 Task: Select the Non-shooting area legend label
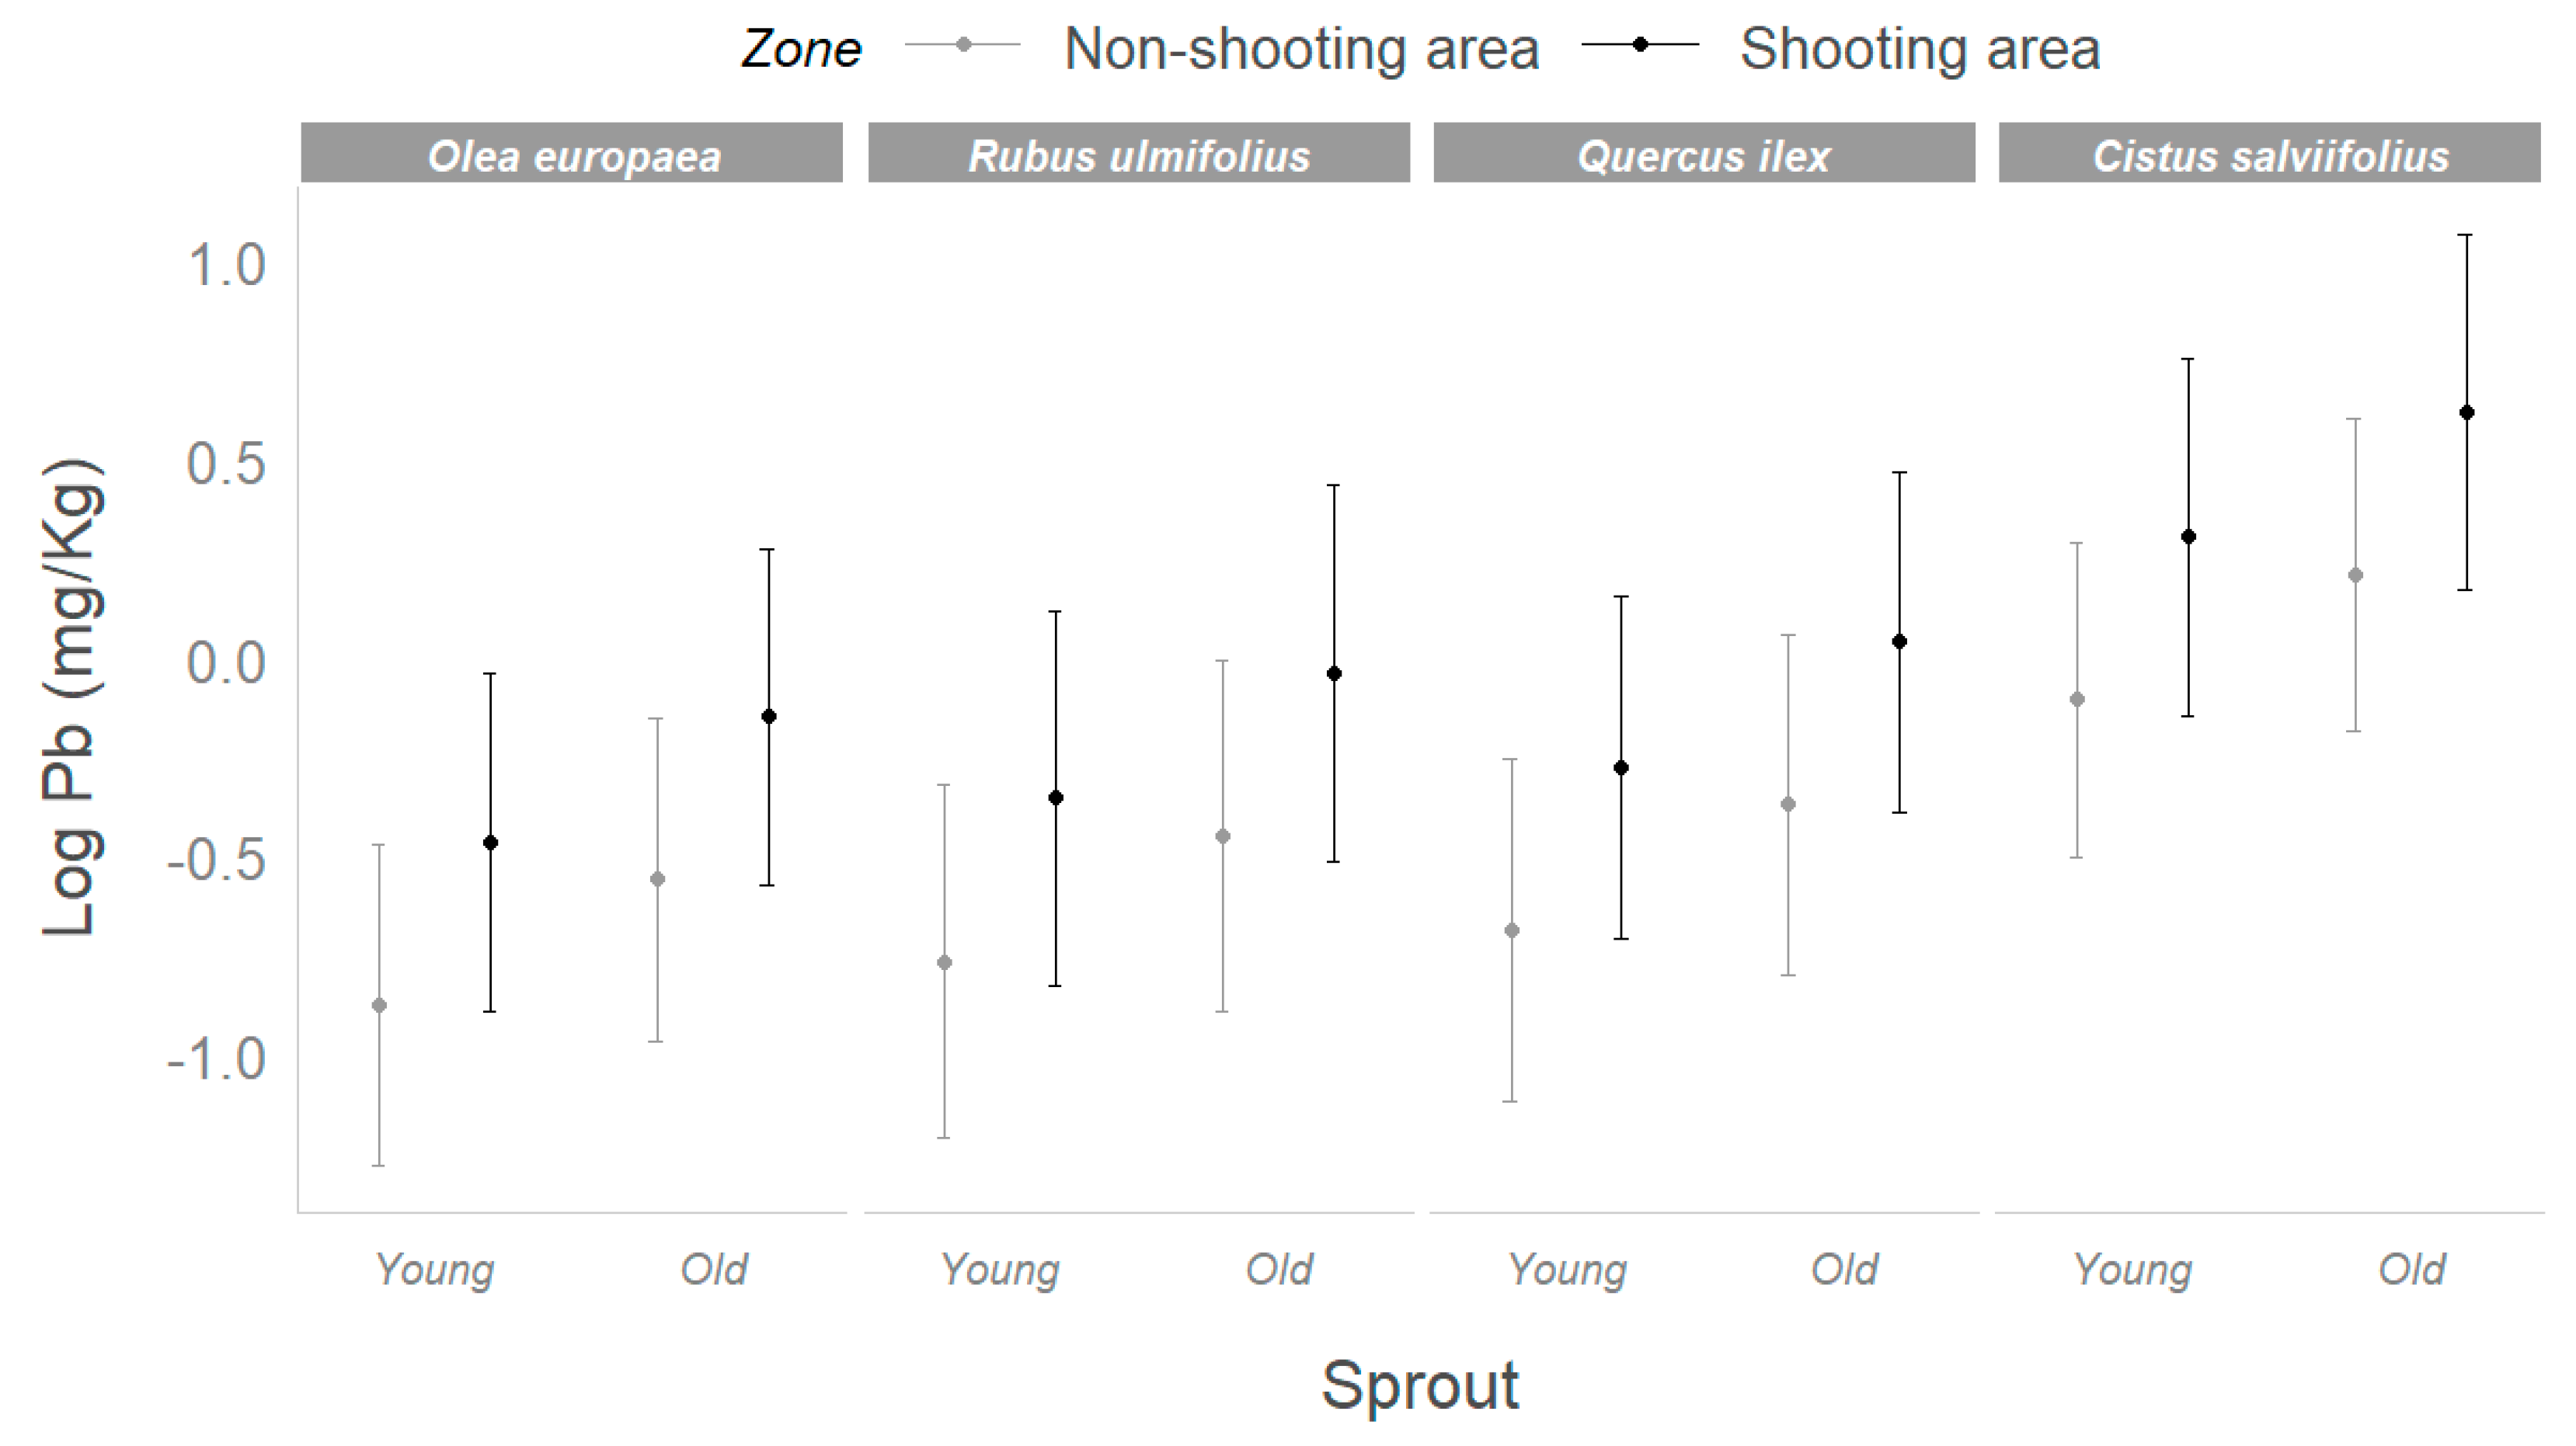pyautogui.click(x=1301, y=48)
